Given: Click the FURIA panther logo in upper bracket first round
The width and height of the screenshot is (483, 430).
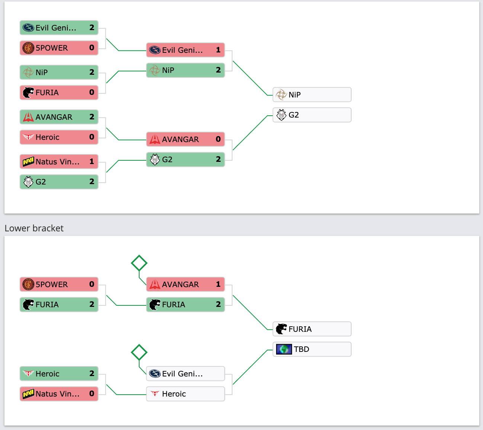Looking at the screenshot, I should (x=28, y=92).
